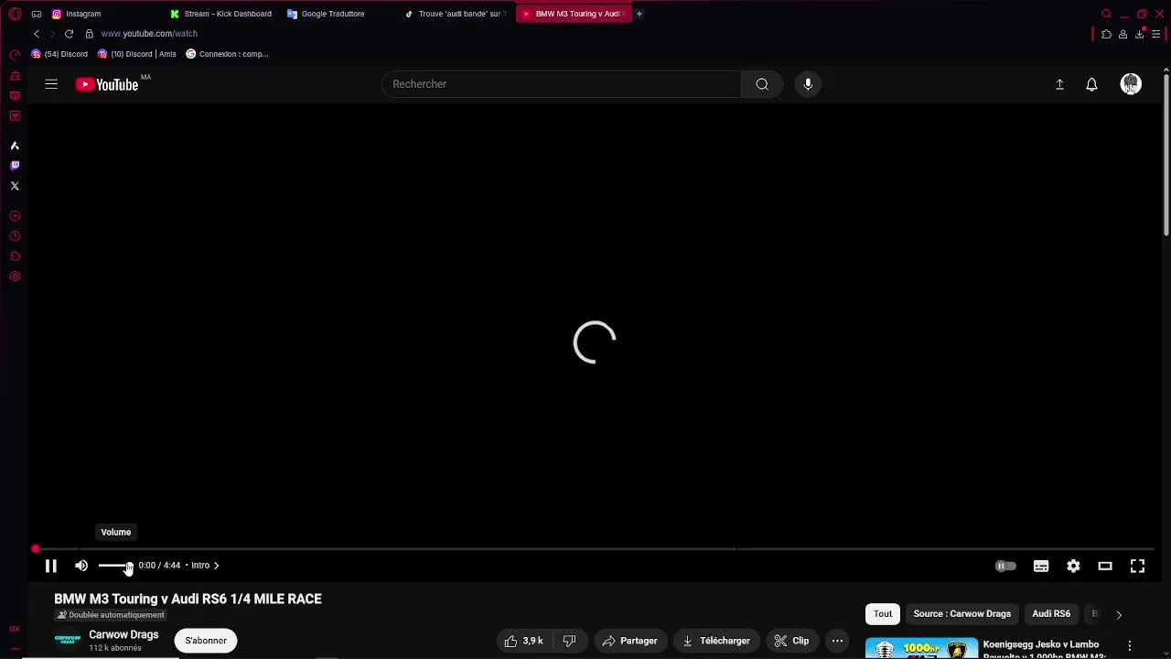The width and height of the screenshot is (1171, 659).
Task: Click the 'Doublée automatiquement' label
Action: [111, 615]
